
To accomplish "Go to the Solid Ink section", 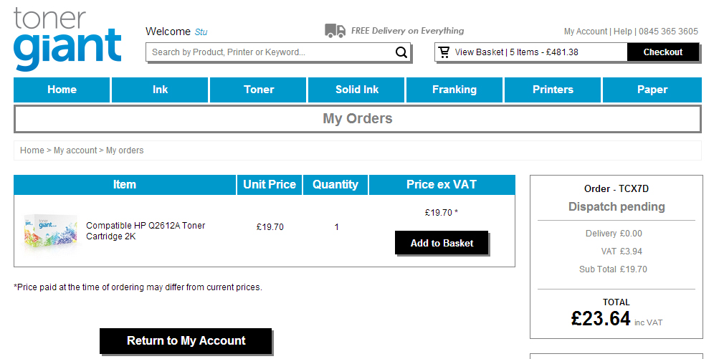I will pos(357,90).
